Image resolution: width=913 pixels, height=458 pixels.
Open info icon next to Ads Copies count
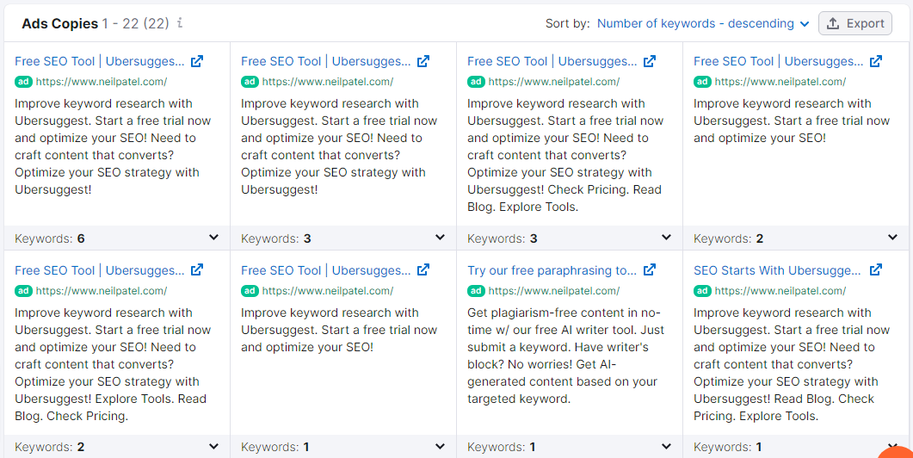[x=181, y=23]
